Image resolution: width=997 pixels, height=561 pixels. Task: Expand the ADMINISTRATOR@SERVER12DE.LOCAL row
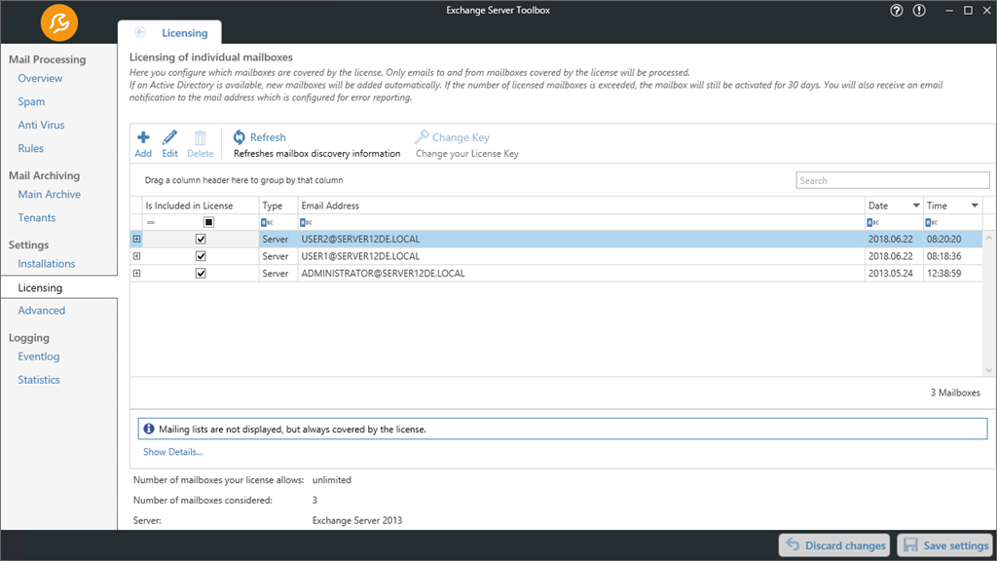[136, 274]
